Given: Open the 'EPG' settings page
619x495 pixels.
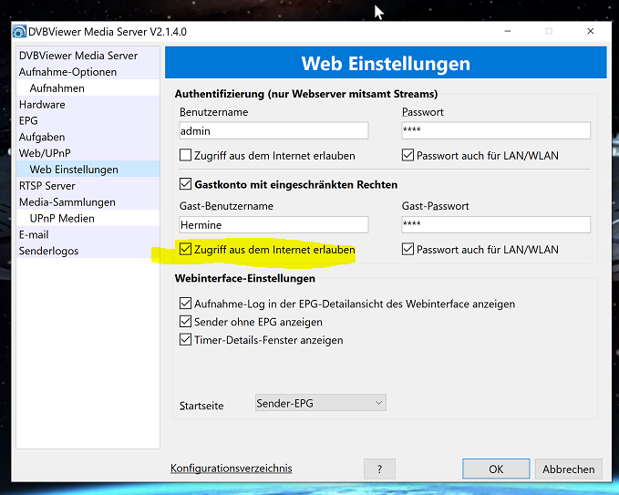Looking at the screenshot, I should [88, 120].
